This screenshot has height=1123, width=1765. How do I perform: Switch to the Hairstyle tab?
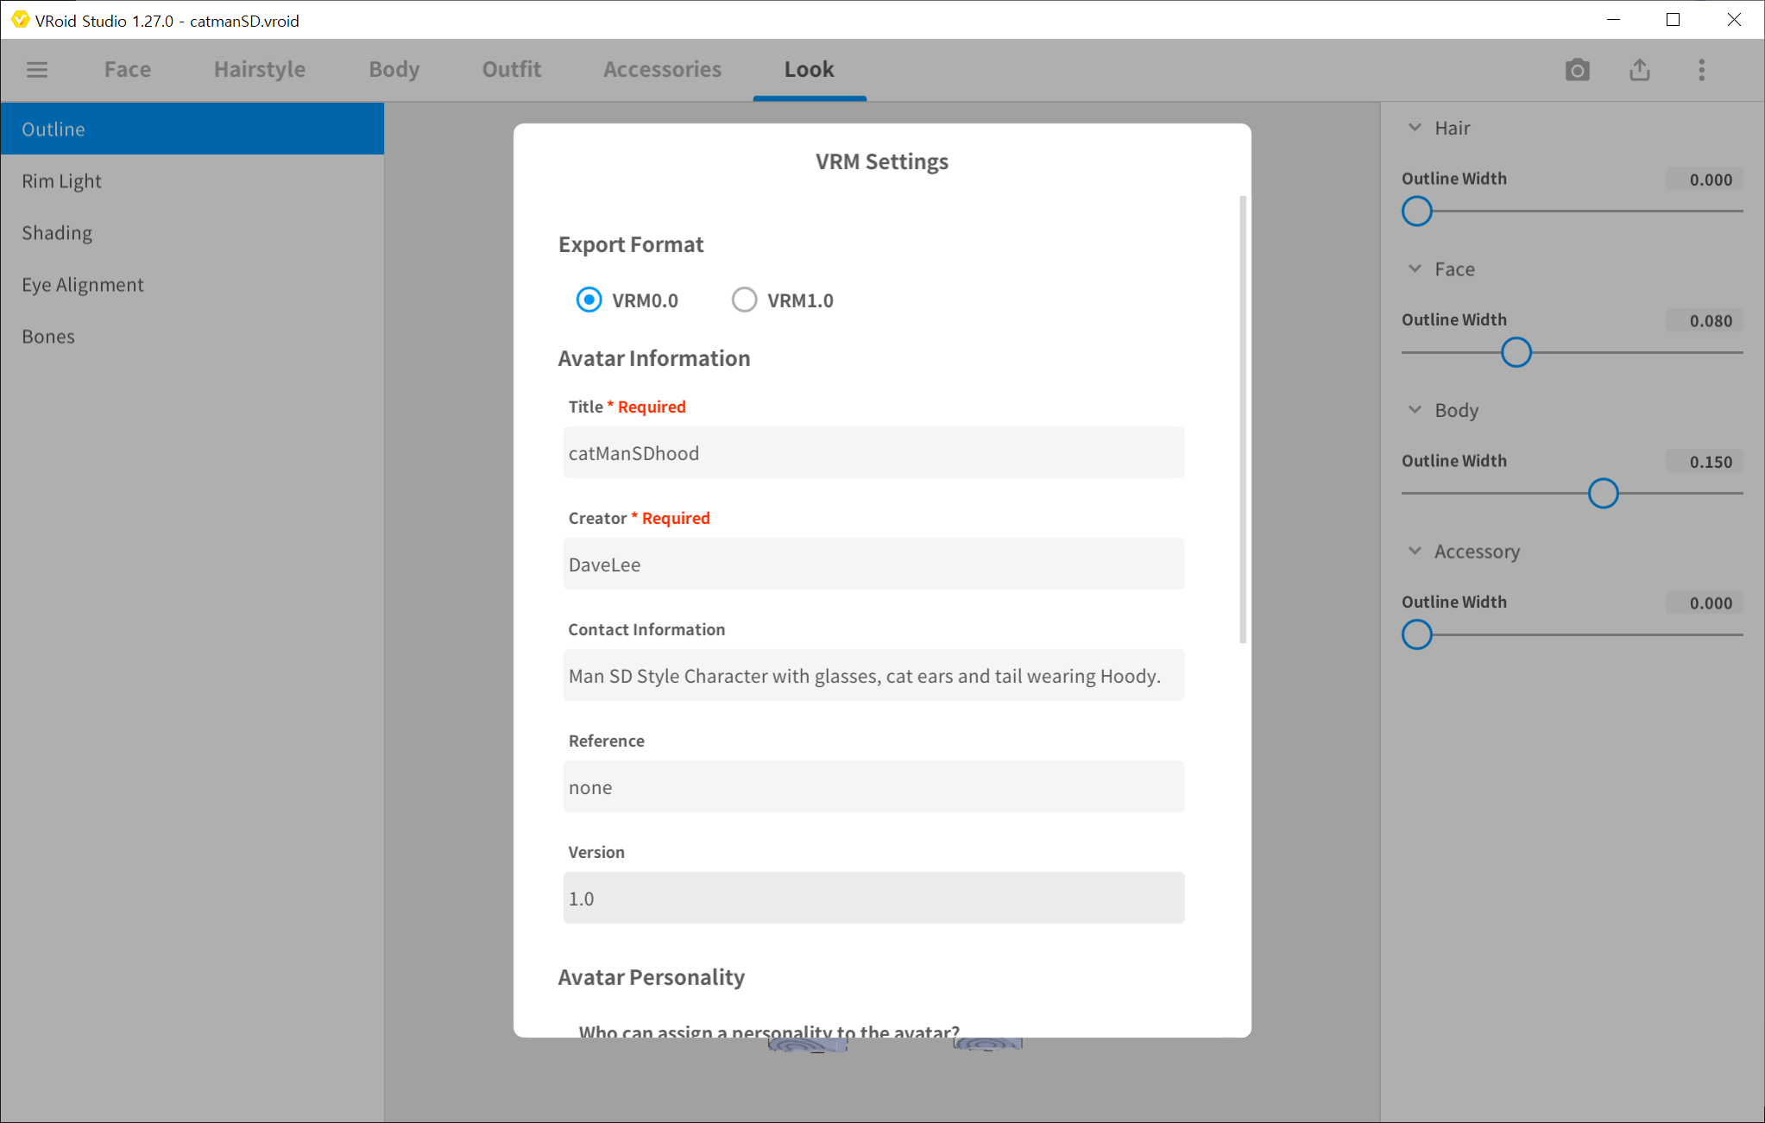[259, 69]
